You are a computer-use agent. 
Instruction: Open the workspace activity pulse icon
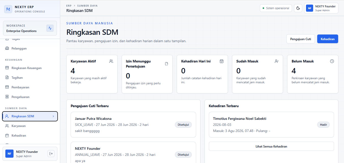50,28
